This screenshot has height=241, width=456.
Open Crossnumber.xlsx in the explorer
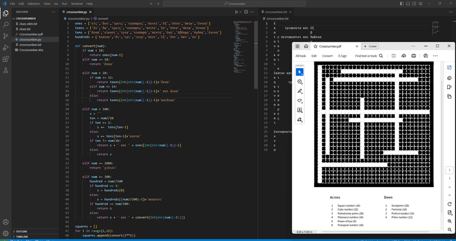(31, 50)
